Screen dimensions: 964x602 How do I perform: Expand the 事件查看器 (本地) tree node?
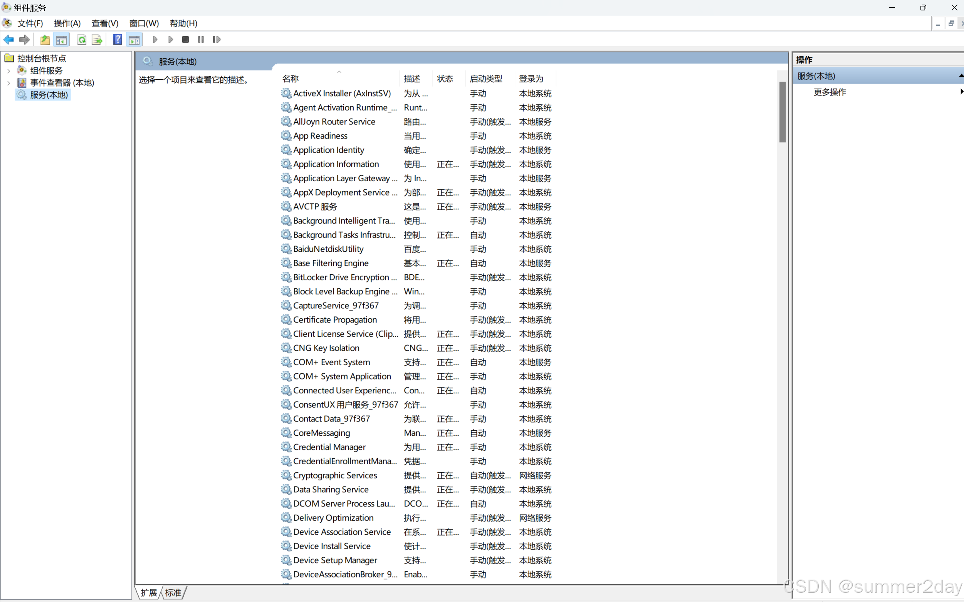click(9, 83)
